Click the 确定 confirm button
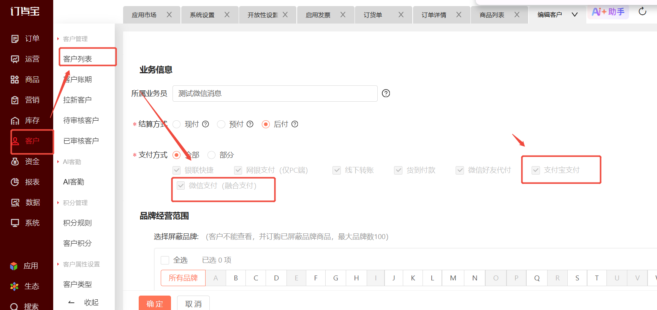This screenshot has width=657, height=310. (155, 303)
